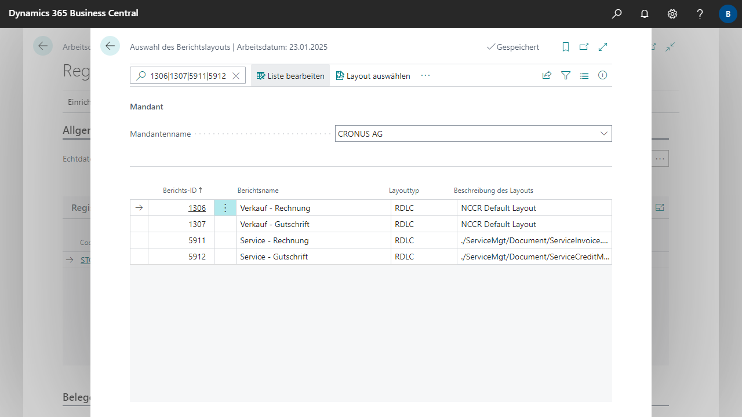This screenshot has height=417, width=742.
Task: Click the share icon in toolbar
Action: pyautogui.click(x=547, y=75)
